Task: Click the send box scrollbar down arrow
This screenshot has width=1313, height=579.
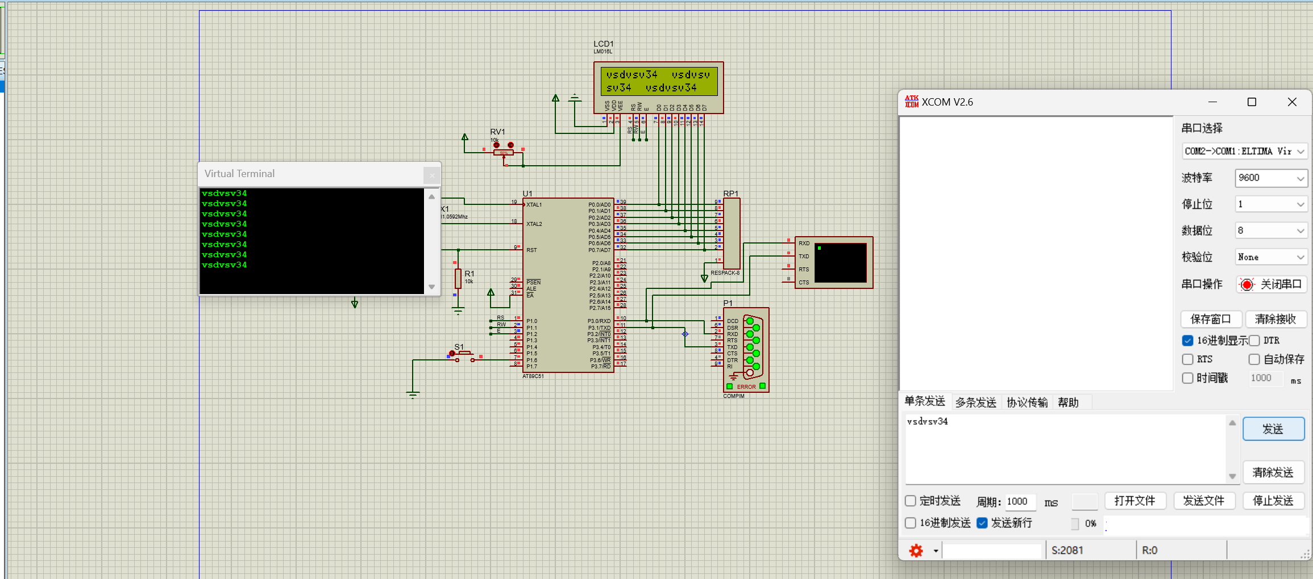Action: [1232, 476]
